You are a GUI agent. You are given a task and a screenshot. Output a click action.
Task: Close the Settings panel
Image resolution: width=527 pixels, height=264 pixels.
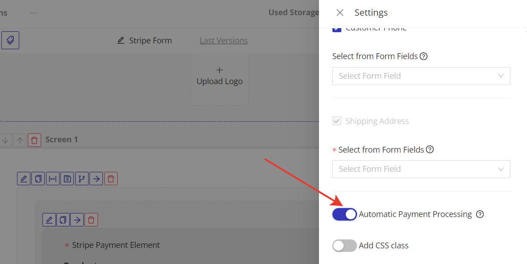tap(340, 13)
